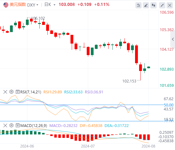Click the 2024-07 date axis label
This screenshot has width=175, height=150.
(x=88, y=146)
